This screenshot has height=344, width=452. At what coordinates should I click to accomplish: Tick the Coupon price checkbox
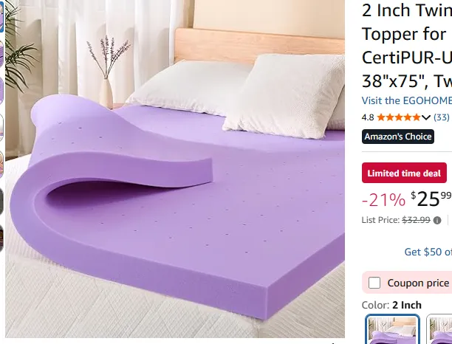point(374,283)
